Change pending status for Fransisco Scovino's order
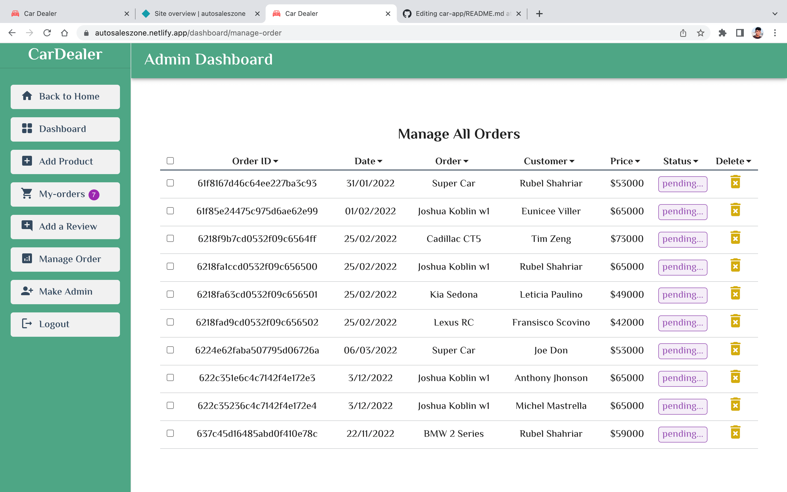The image size is (787, 492). (x=683, y=323)
